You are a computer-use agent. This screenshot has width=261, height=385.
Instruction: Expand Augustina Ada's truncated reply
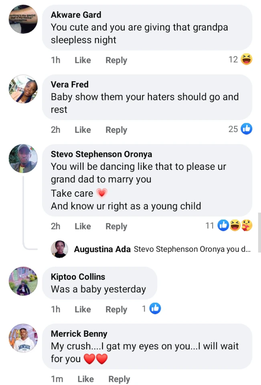tap(192, 249)
